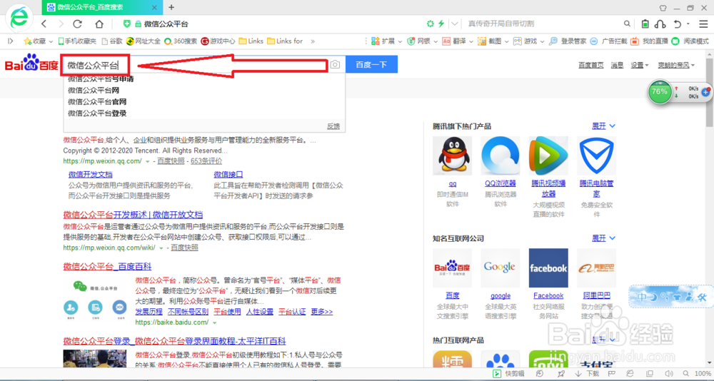Click the page vertical scrollbar thumb
This screenshot has height=381, width=714.
pos(710,91)
